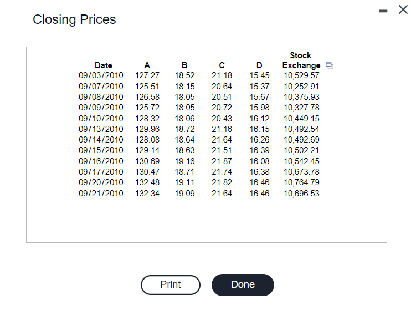
Task: Click the value 132.48 in column A
Action: click(x=147, y=182)
